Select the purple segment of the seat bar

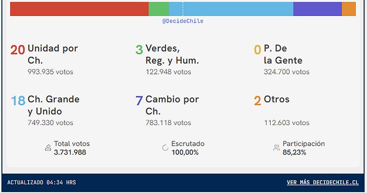317,9
